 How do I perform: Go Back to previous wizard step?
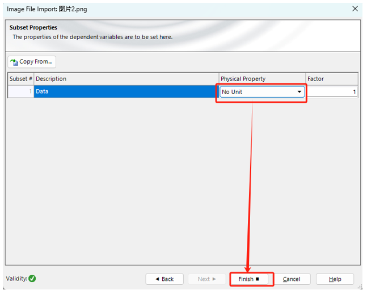coord(164,279)
